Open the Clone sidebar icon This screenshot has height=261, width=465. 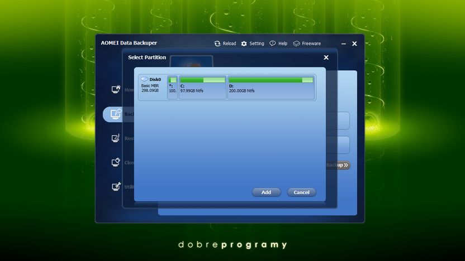point(116,162)
